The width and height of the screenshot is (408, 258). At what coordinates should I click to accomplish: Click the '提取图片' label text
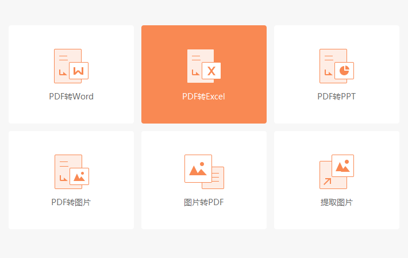coord(336,202)
